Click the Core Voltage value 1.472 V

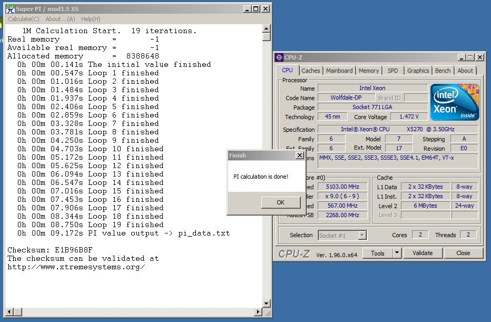pyautogui.click(x=409, y=116)
